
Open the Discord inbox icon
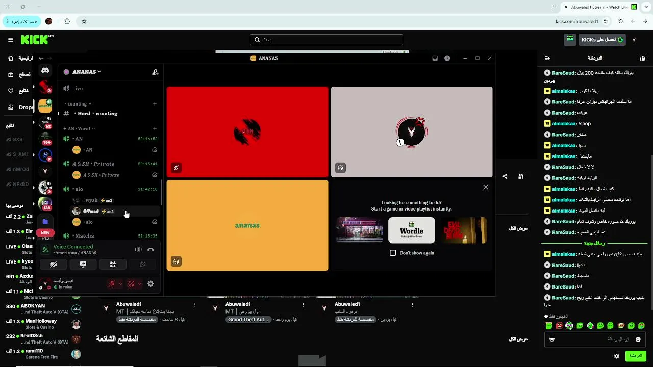click(x=435, y=58)
